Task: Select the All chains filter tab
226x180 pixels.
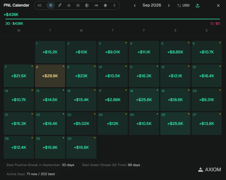Action: 39,5
